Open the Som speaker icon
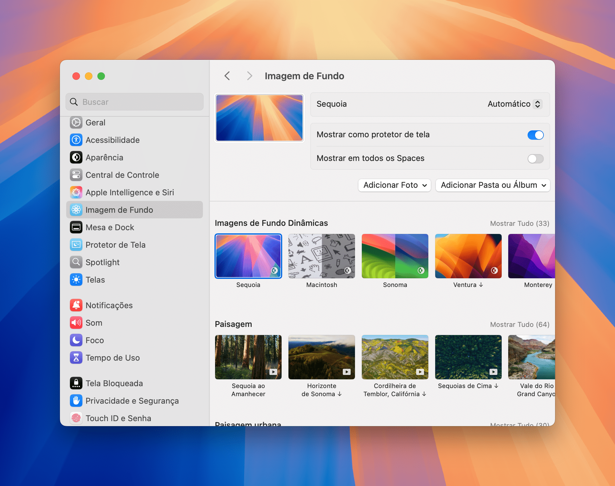Screen dimensions: 615x486 76,323
